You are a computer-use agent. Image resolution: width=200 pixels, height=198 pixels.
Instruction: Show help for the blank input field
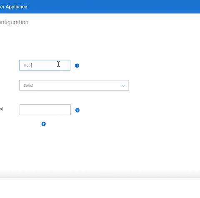[x=77, y=110]
